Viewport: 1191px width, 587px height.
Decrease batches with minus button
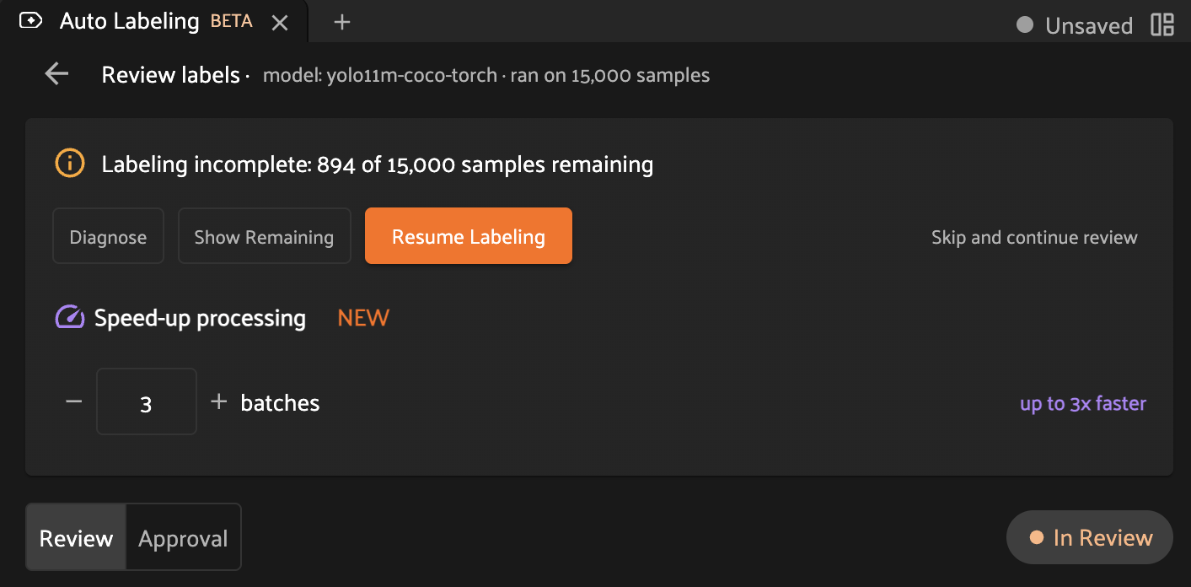click(74, 401)
